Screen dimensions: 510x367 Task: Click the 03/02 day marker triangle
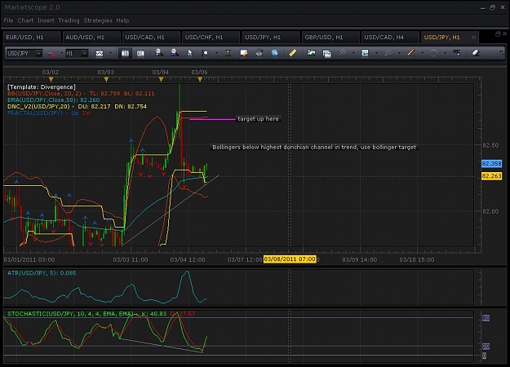51,79
